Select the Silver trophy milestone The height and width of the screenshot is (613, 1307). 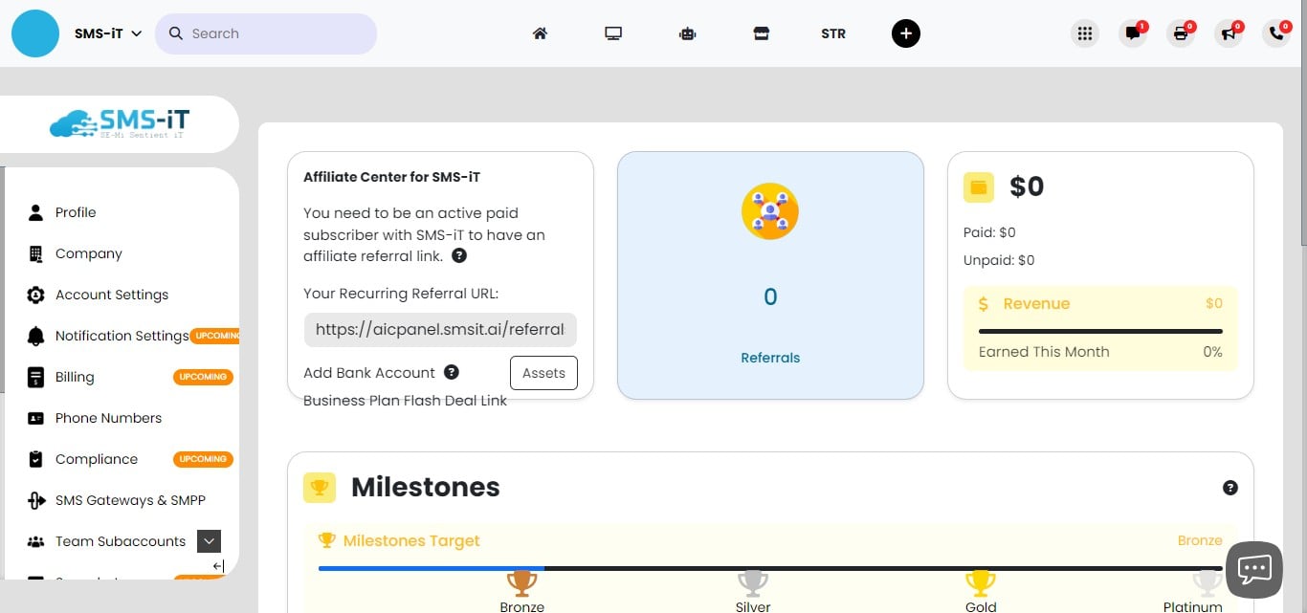tap(753, 583)
